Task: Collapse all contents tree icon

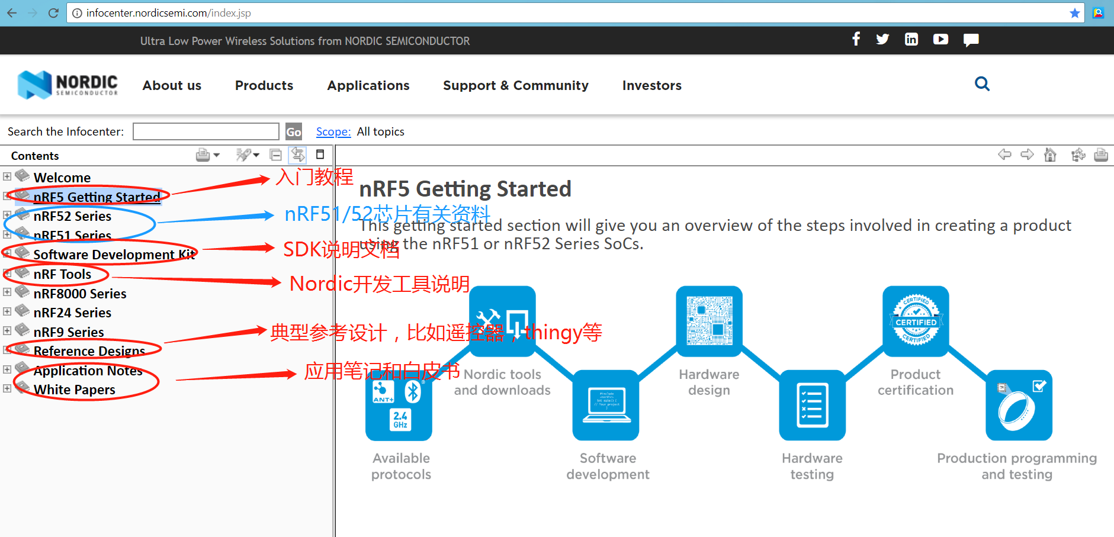Action: 275,155
